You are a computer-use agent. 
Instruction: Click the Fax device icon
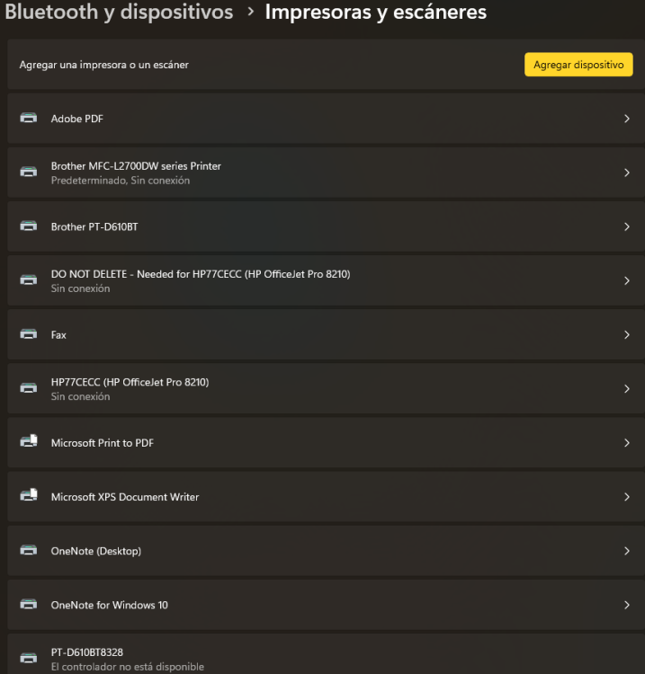[29, 334]
